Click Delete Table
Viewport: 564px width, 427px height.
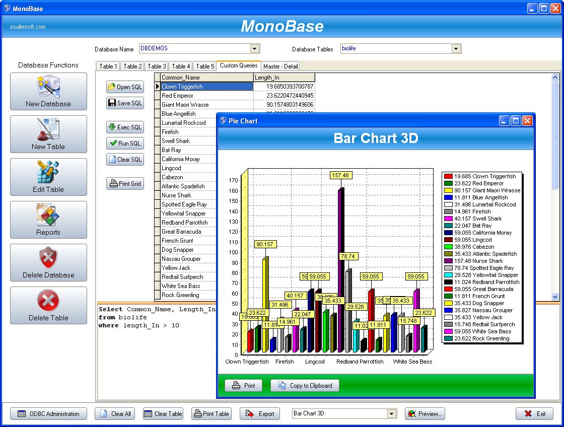pos(48,306)
